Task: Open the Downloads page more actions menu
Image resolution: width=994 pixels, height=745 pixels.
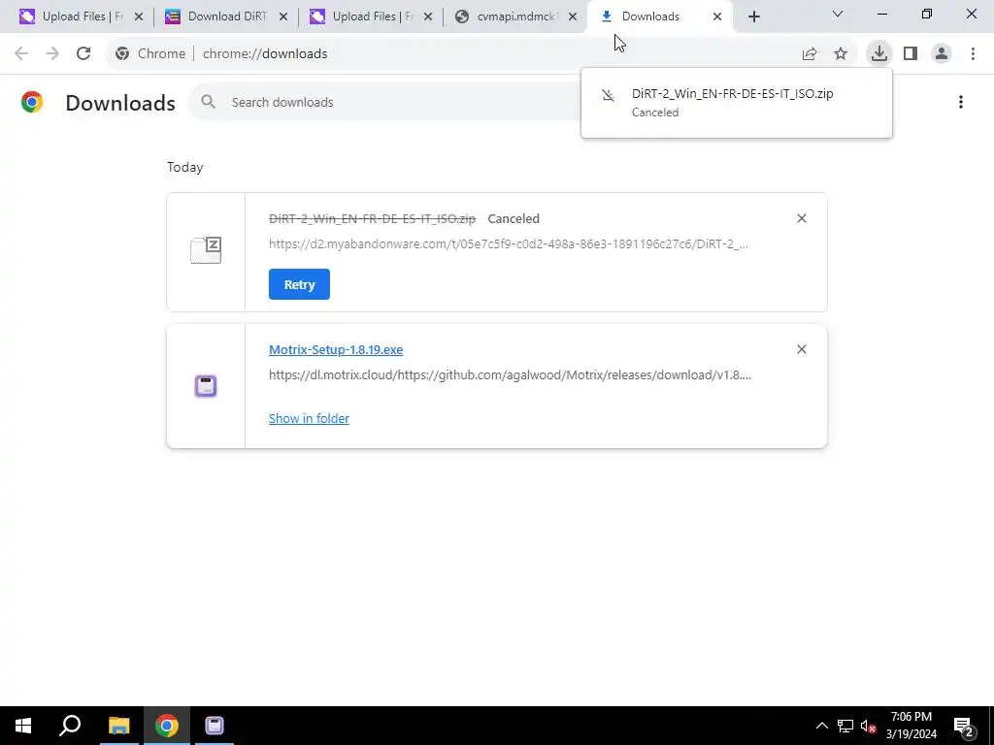Action: point(961,102)
